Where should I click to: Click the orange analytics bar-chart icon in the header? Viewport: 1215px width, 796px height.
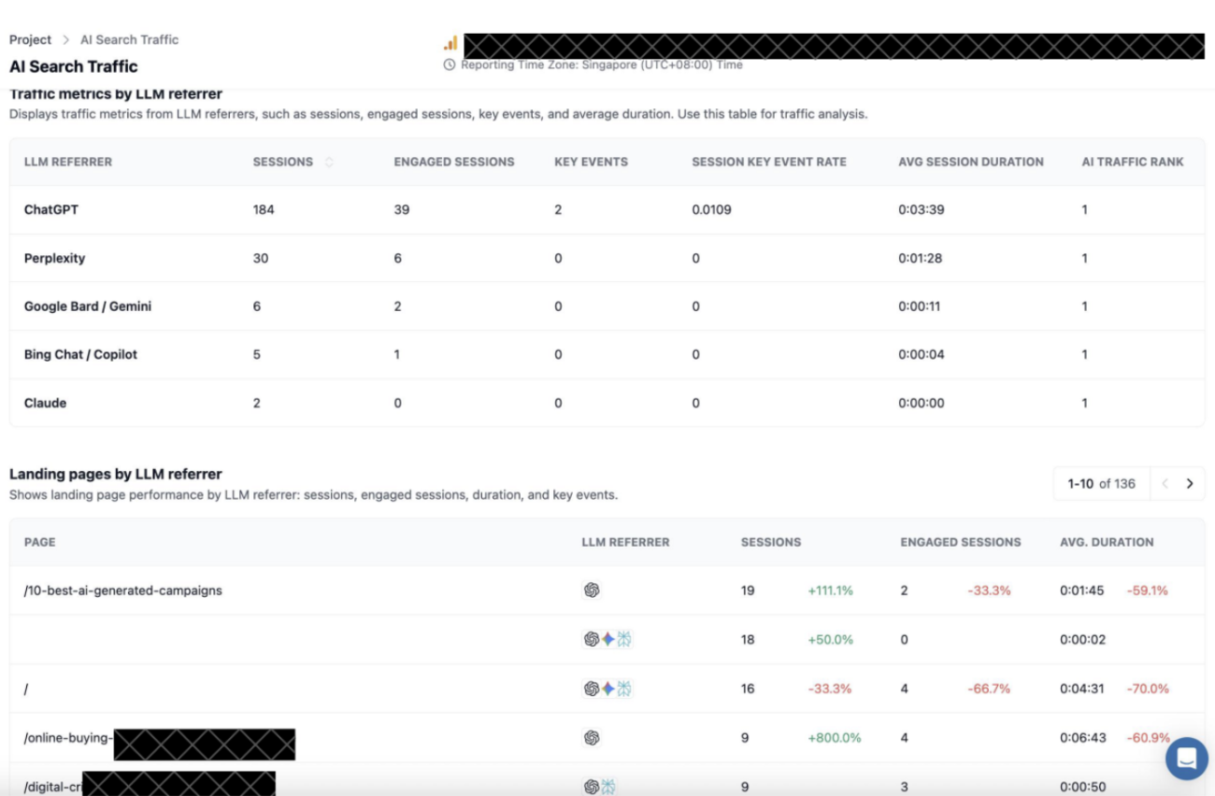pos(451,43)
